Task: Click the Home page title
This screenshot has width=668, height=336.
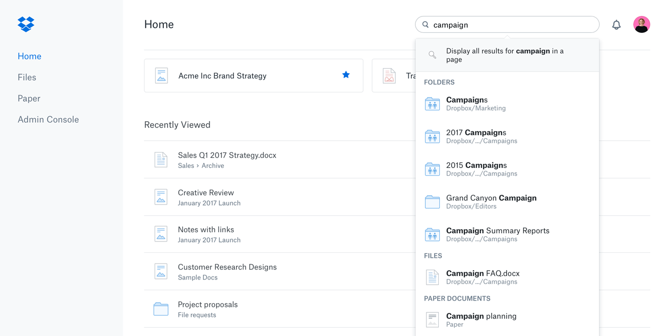Action: [x=159, y=24]
